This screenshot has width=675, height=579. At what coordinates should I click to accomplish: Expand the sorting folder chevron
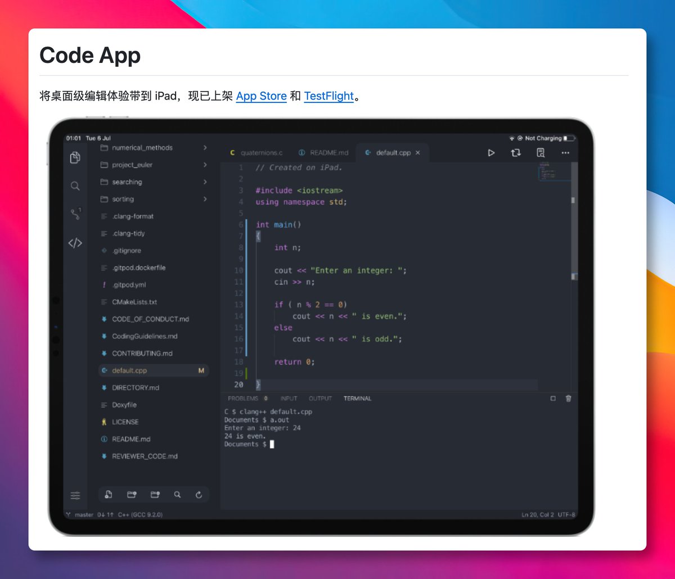point(205,199)
